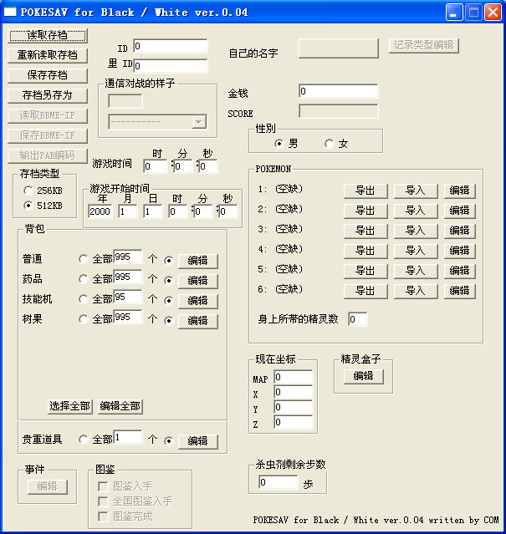Image resolution: width=506 pixels, height=534 pixels.
Task: Click the 游戏时间 seconds (秒) field
Action: click(x=208, y=166)
